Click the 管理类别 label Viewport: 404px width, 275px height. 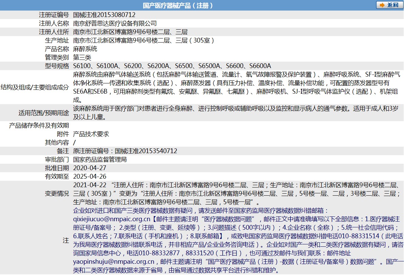(57, 58)
